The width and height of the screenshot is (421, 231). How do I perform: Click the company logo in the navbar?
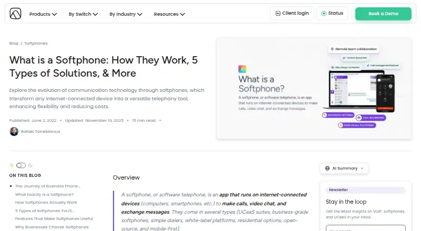click(x=15, y=14)
